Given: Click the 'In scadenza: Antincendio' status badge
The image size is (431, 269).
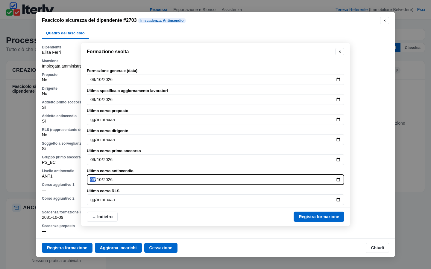Looking at the screenshot, I should (x=162, y=21).
